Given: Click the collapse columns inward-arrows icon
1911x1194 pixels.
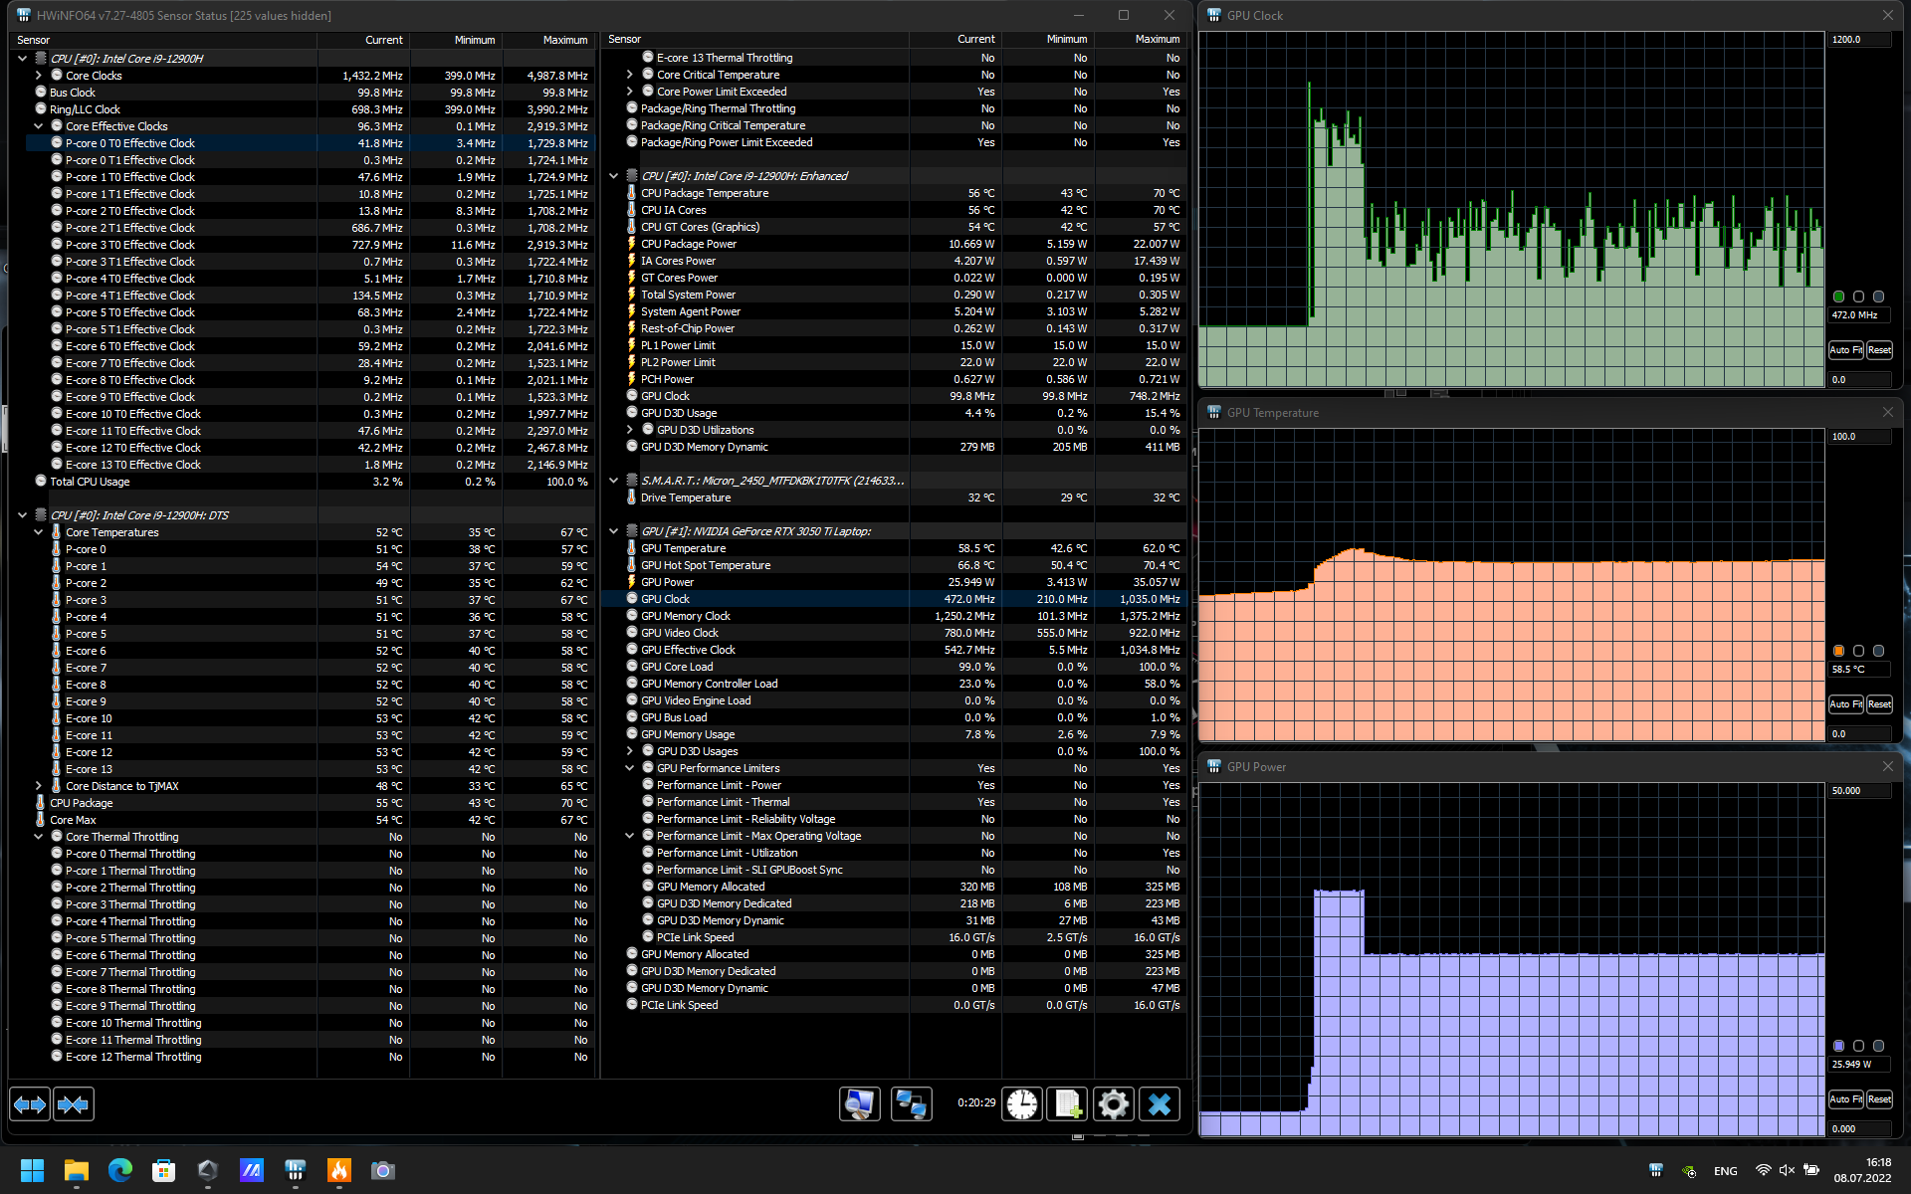Looking at the screenshot, I should point(74,1104).
